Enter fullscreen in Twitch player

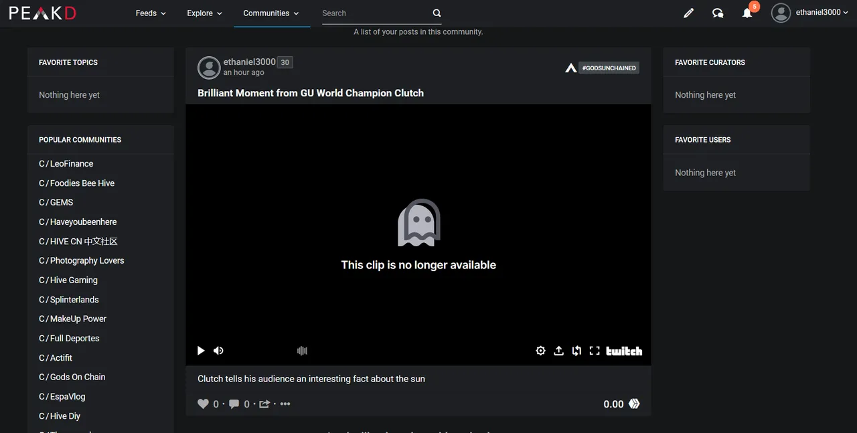595,351
